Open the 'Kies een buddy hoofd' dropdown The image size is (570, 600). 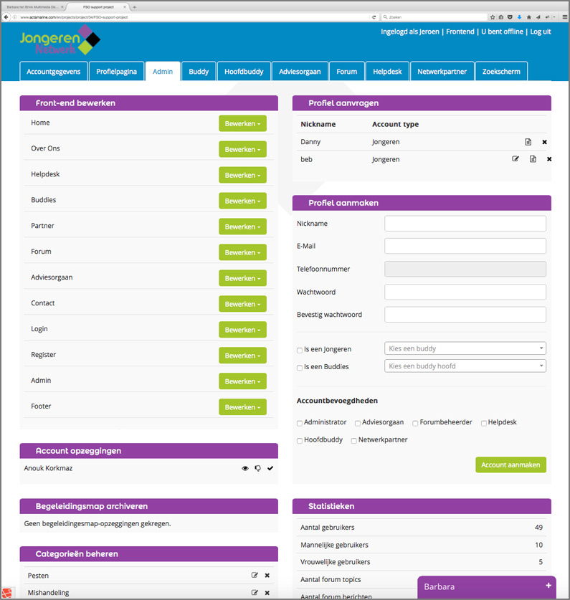465,366
